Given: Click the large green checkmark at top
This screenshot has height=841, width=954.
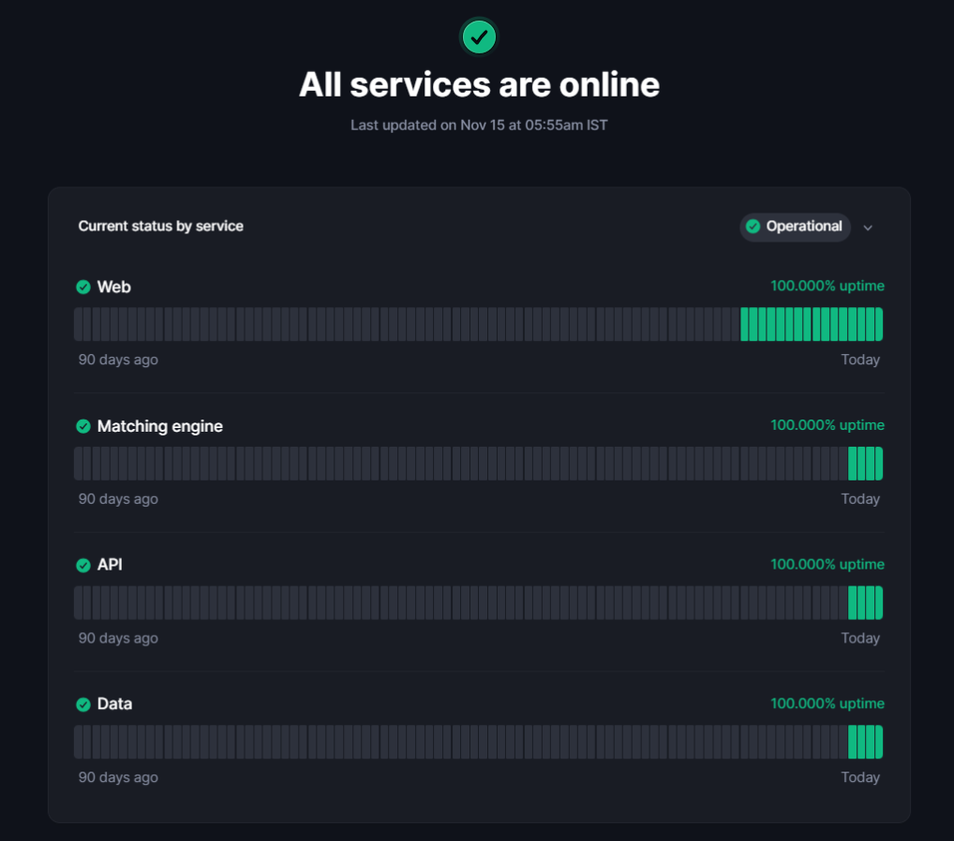Looking at the screenshot, I should click(479, 37).
